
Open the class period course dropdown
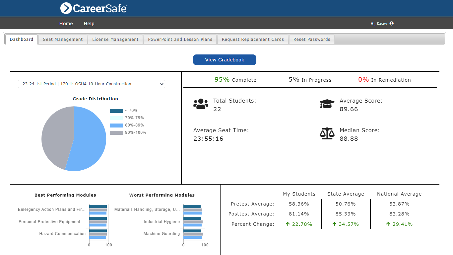tap(91, 84)
